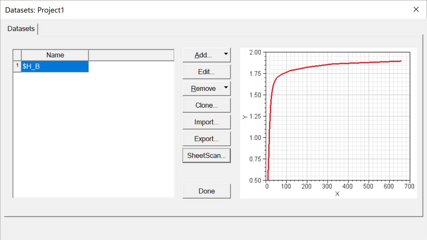This screenshot has width=427, height=240.
Task: Open the Add dropdown arrow
Action: tap(226, 54)
